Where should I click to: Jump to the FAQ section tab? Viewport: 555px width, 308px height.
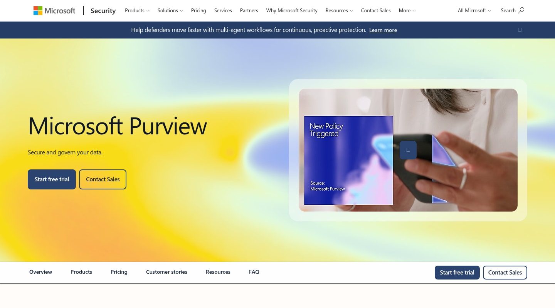254,272
